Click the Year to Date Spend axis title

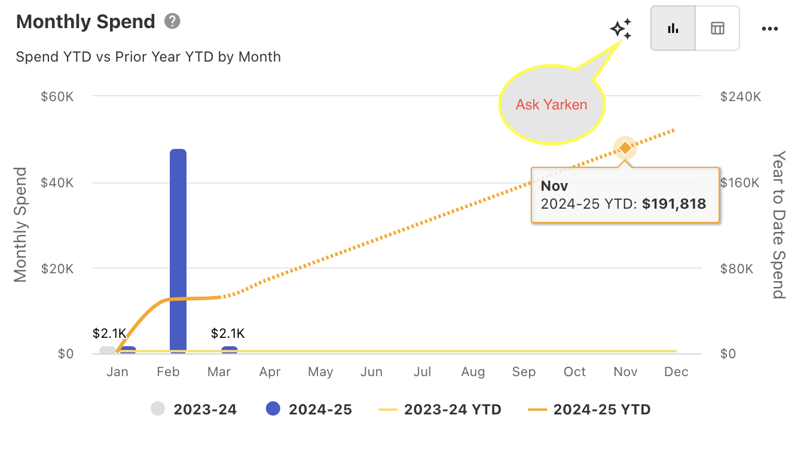click(778, 224)
